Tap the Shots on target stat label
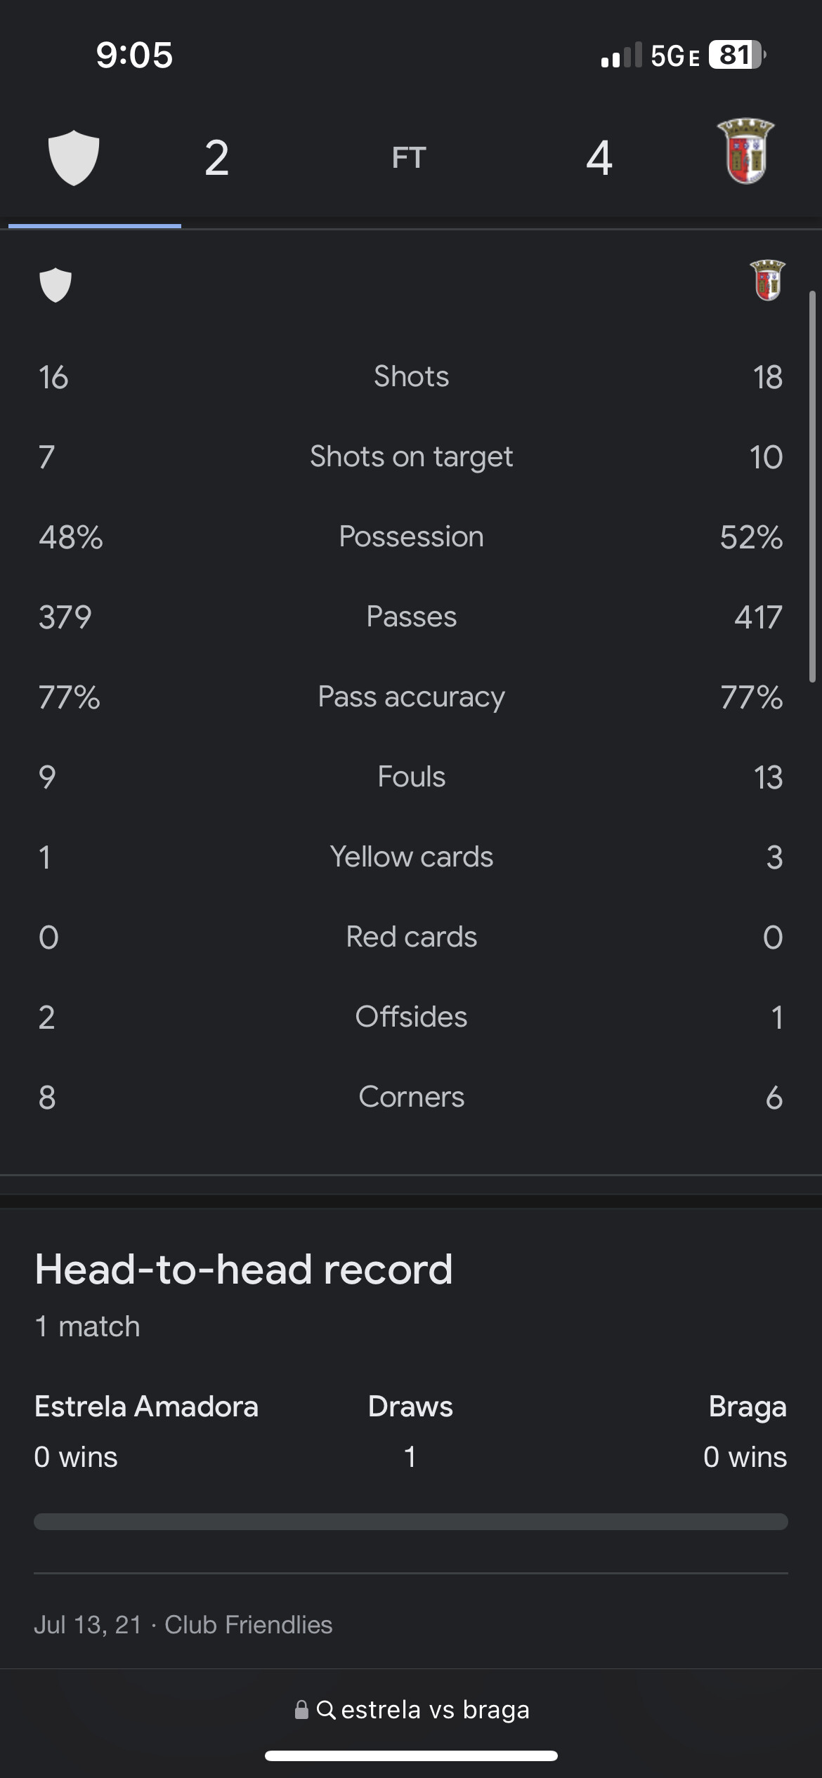Image resolution: width=822 pixels, height=1778 pixels. click(411, 457)
